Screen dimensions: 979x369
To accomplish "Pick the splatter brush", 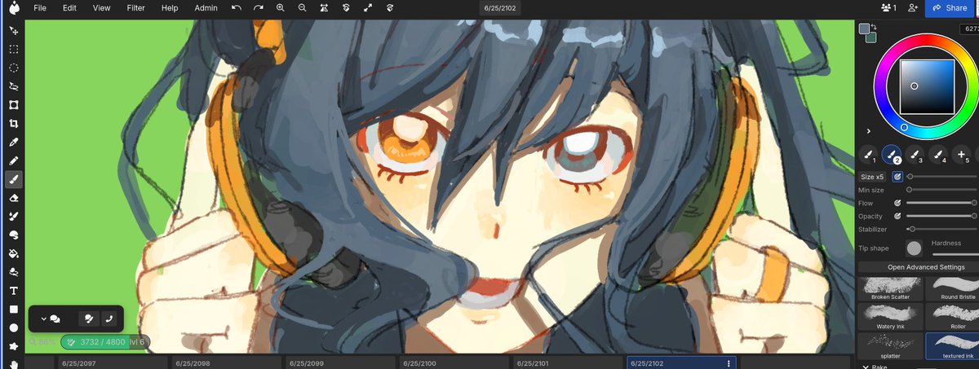I will [890, 346].
